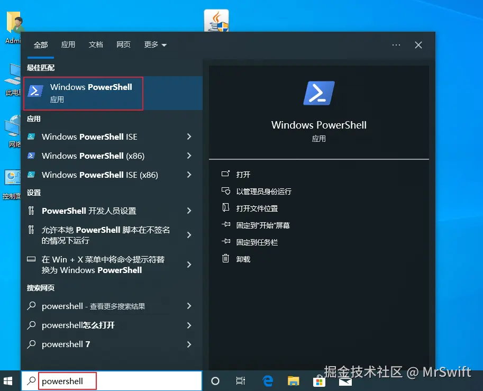Open Windows PowerShell (x86) result
Screen dimensions: 483x391
click(112, 156)
